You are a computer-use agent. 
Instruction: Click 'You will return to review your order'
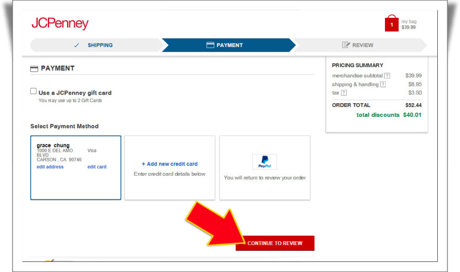tap(264, 178)
